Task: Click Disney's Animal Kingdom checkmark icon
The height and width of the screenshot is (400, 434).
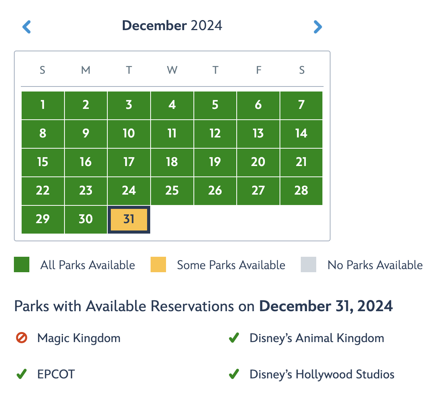Action: [x=234, y=339]
